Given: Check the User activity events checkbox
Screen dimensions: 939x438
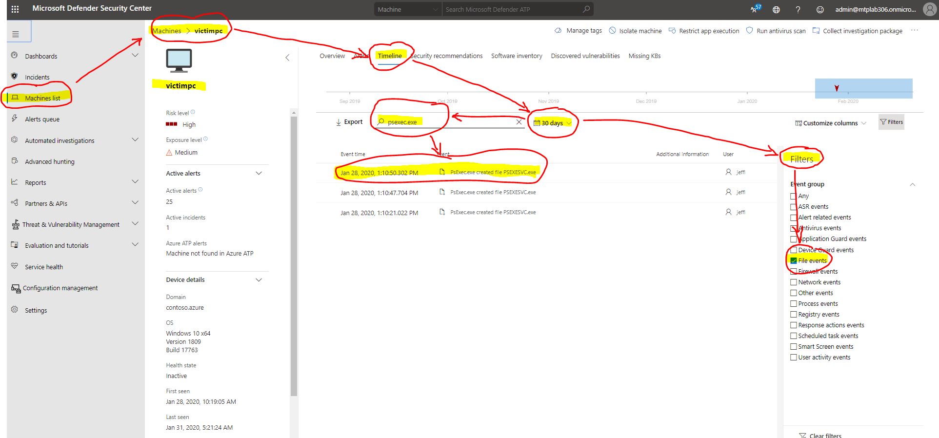Looking at the screenshot, I should pos(793,357).
